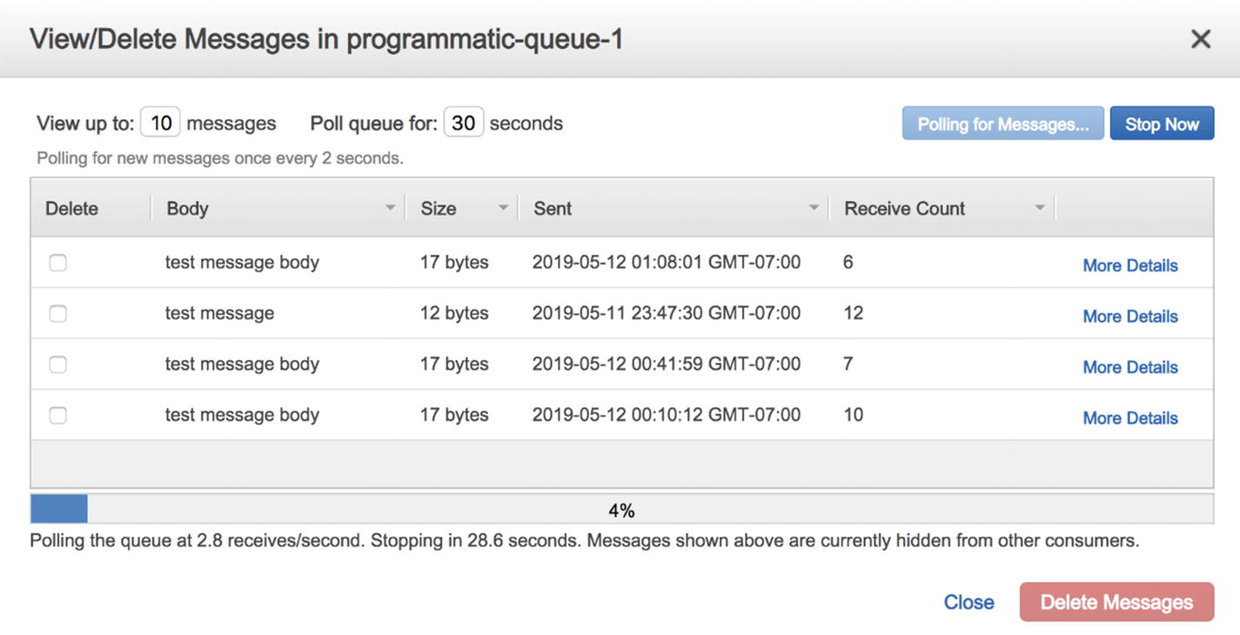Click the Delete Messages button

coord(1116,601)
